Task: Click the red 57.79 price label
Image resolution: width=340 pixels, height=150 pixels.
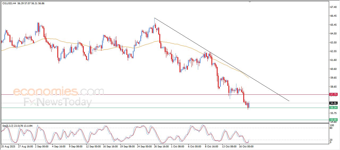Action: [333, 94]
